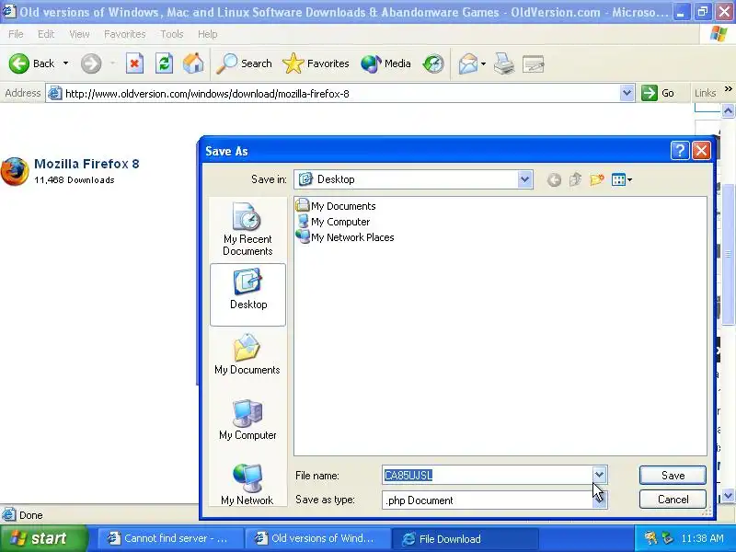Viewport: 736px width, 552px height.
Task: Click the page icon in the address bar
Action: point(55,93)
